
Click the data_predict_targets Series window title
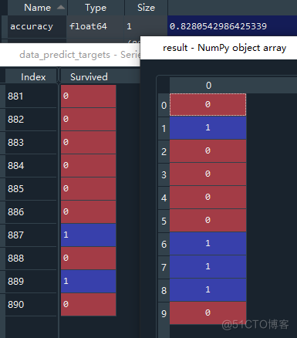coord(79,55)
